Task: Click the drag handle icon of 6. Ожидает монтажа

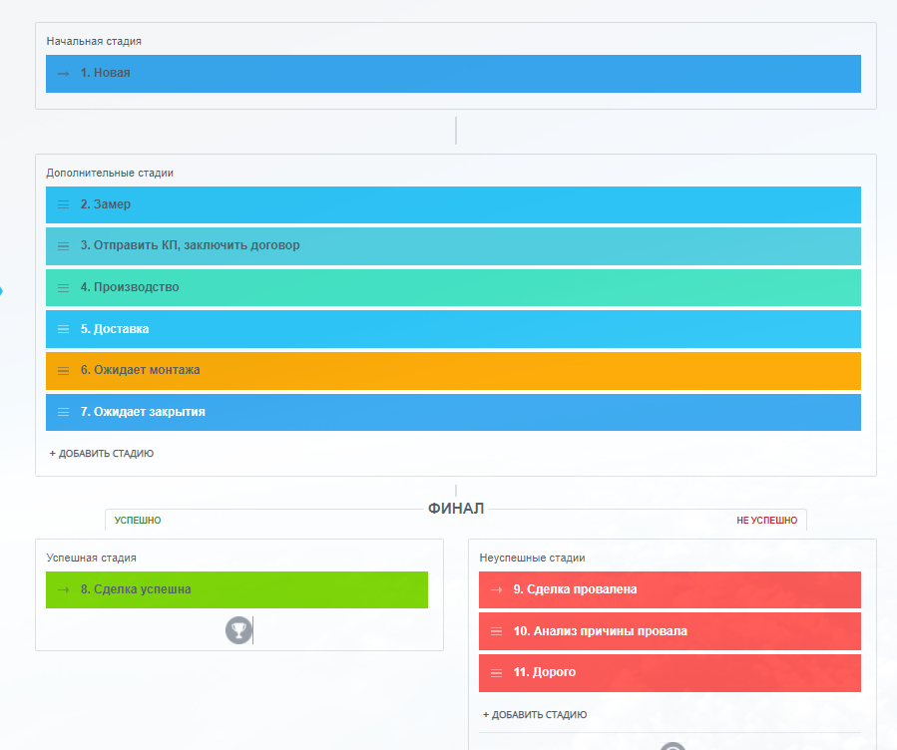Action: click(64, 371)
